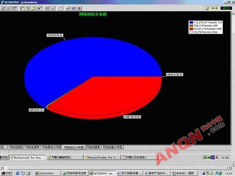Switch to the 网络连接图 tab
This screenshot has width=235, height=176.
(x=16, y=147)
